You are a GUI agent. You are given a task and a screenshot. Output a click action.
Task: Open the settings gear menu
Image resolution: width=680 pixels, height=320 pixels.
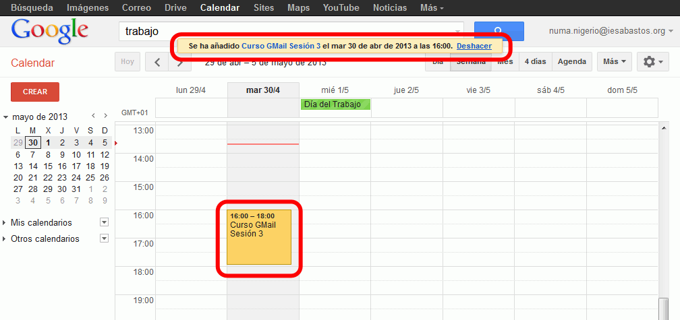653,62
